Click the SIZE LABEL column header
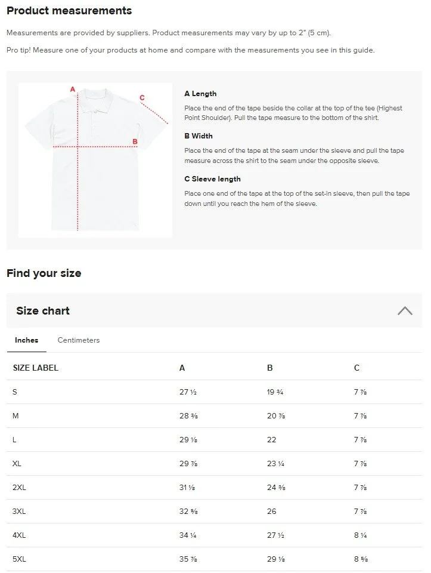431x573 pixels. [36, 368]
